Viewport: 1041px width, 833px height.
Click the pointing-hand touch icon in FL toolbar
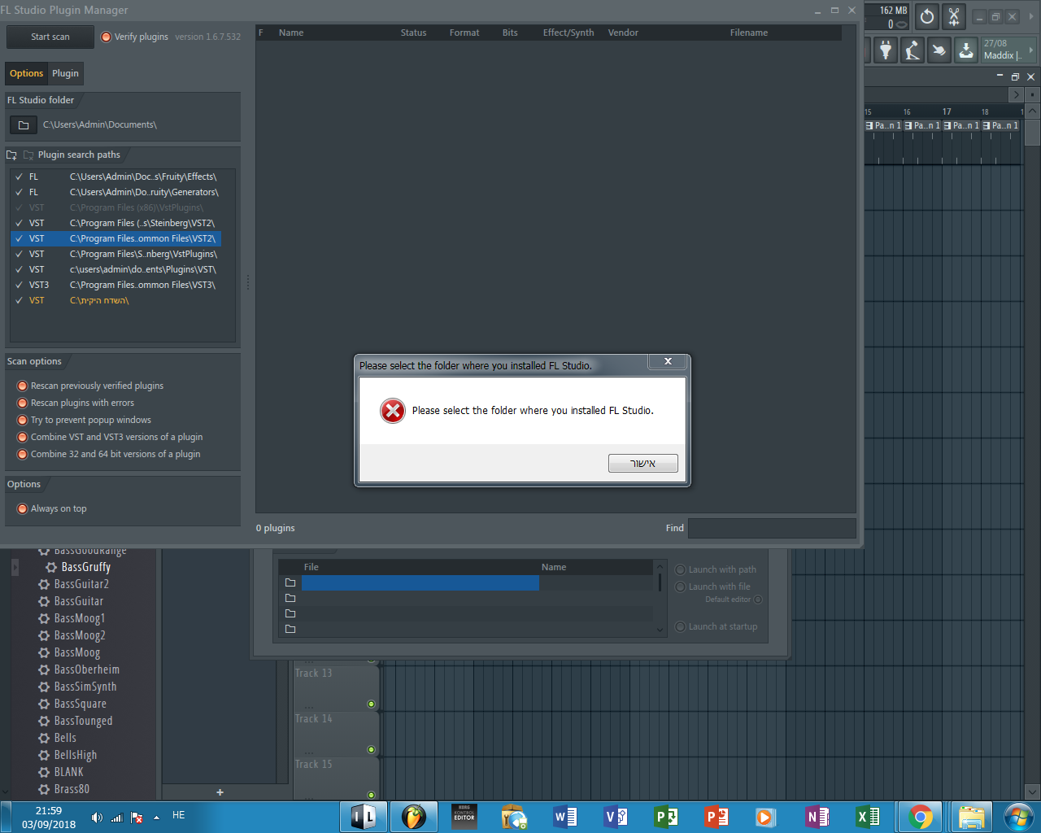939,50
